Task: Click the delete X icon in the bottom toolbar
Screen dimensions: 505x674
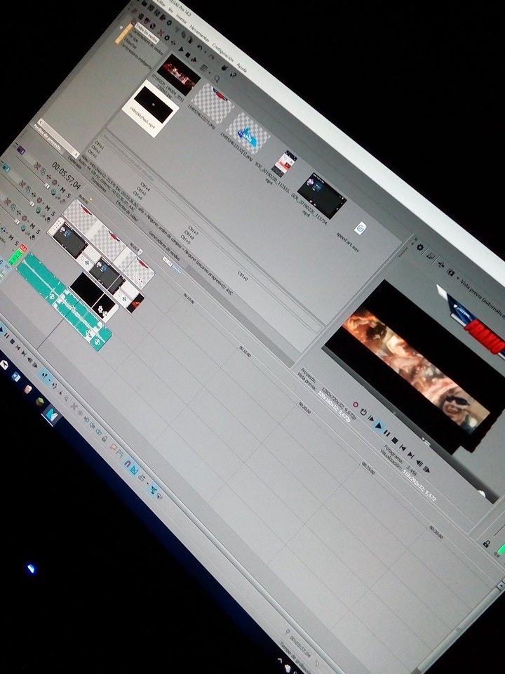Action: 74,405
